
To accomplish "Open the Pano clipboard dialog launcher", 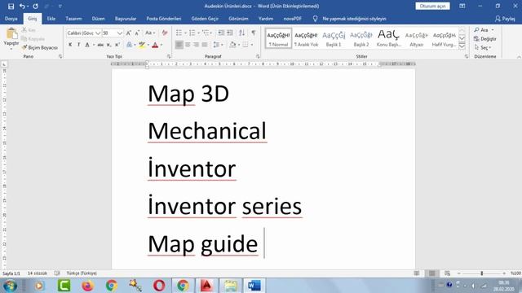I will [60, 56].
